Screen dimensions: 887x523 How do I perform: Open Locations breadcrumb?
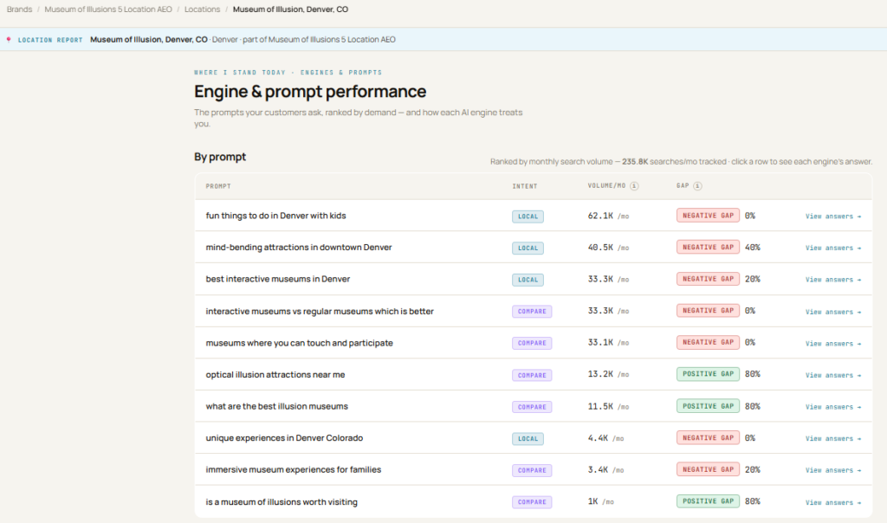[202, 10]
